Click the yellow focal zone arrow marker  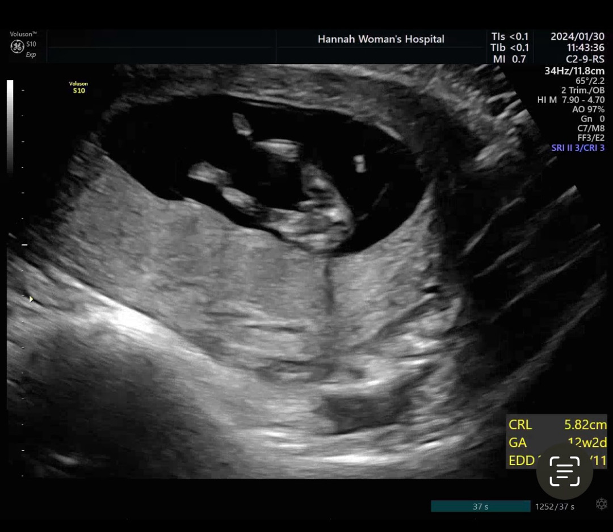coord(32,299)
